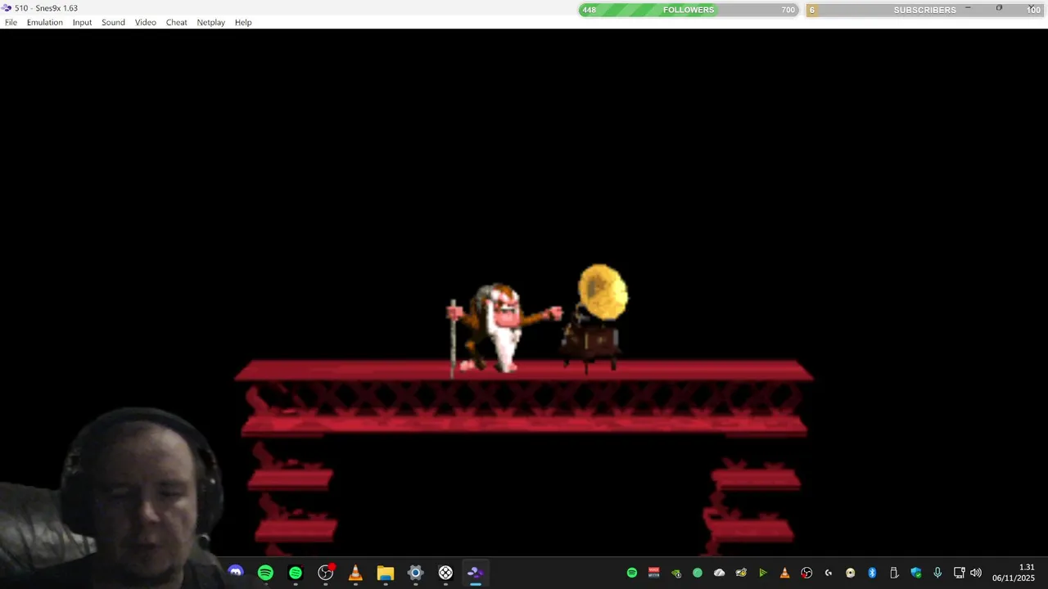The height and width of the screenshot is (589, 1048).
Task: Click the Snes9x icon in the title bar
Action: click(x=7, y=8)
